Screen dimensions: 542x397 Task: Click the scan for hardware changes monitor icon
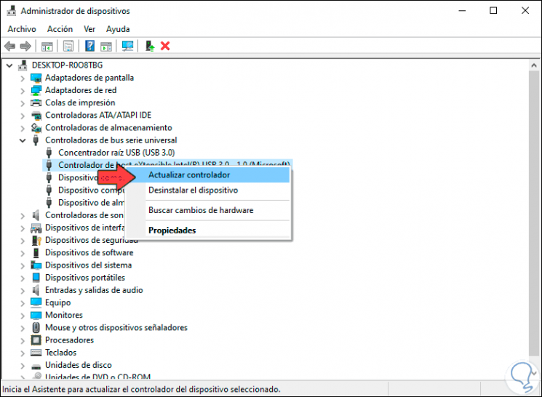point(127,46)
